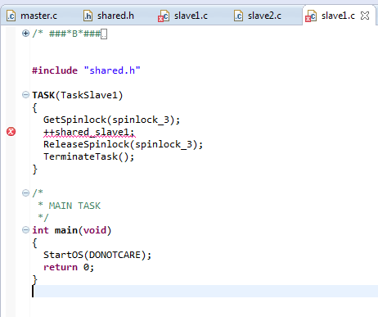Collapse the TASK(TaskSlave1) function

25,95
